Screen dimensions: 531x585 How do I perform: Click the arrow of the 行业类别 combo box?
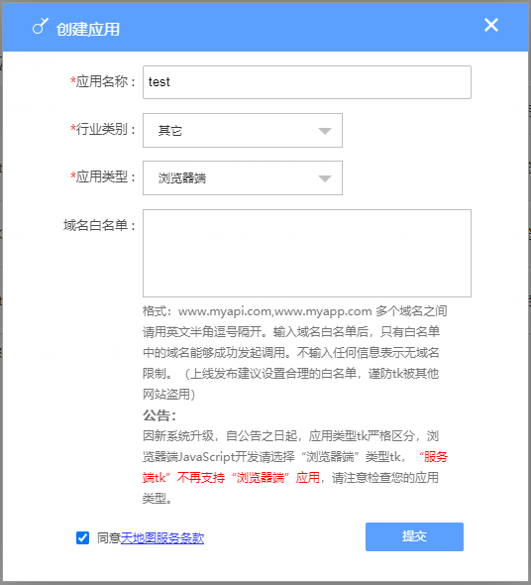point(325,131)
